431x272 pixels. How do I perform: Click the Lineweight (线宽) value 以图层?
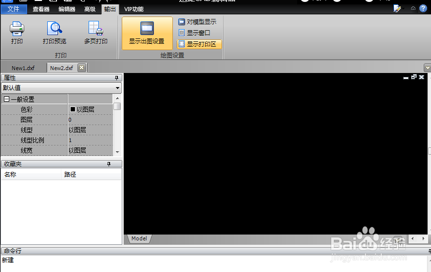pos(90,150)
